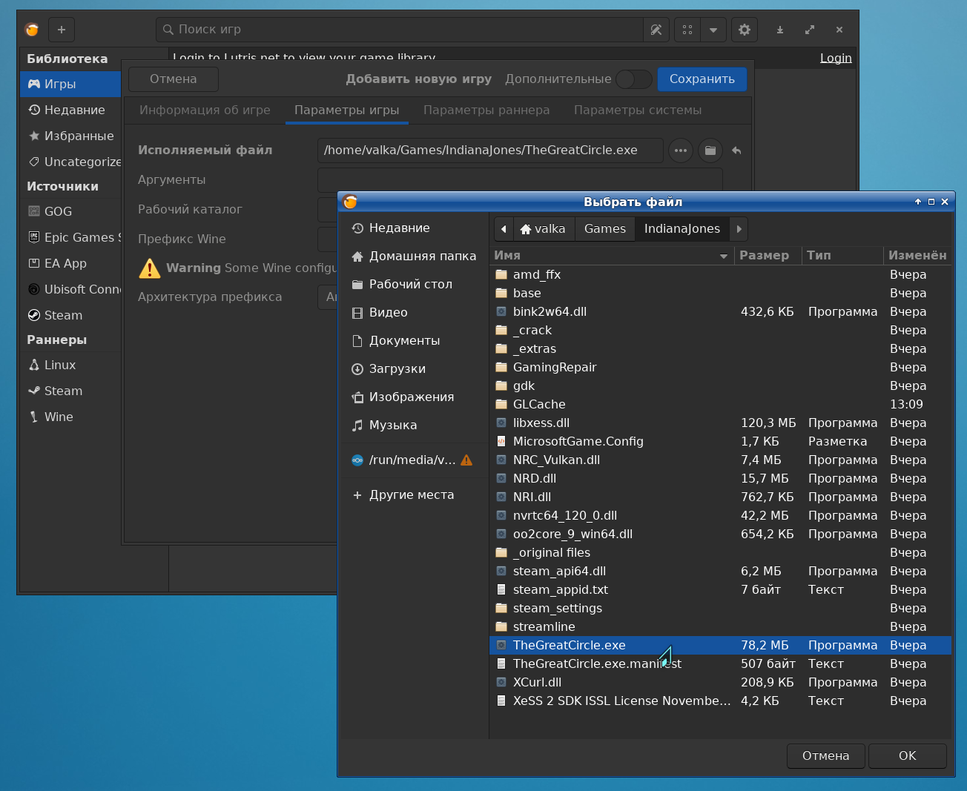Screen dimensions: 967x791
Task: Click the open folder icon next to executable
Action: (710, 150)
